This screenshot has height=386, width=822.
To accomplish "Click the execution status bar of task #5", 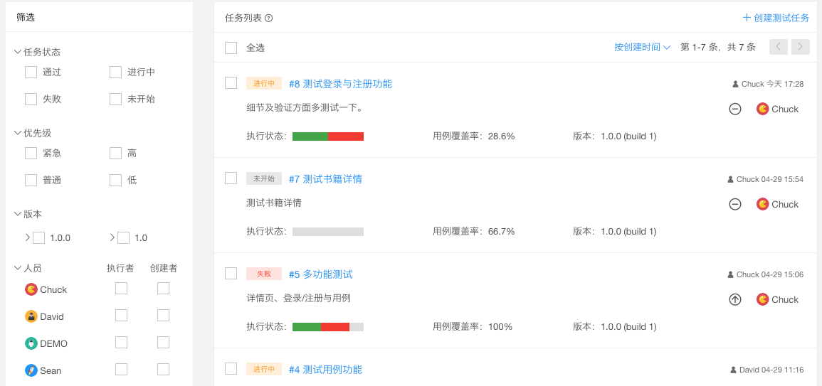I will click(327, 327).
